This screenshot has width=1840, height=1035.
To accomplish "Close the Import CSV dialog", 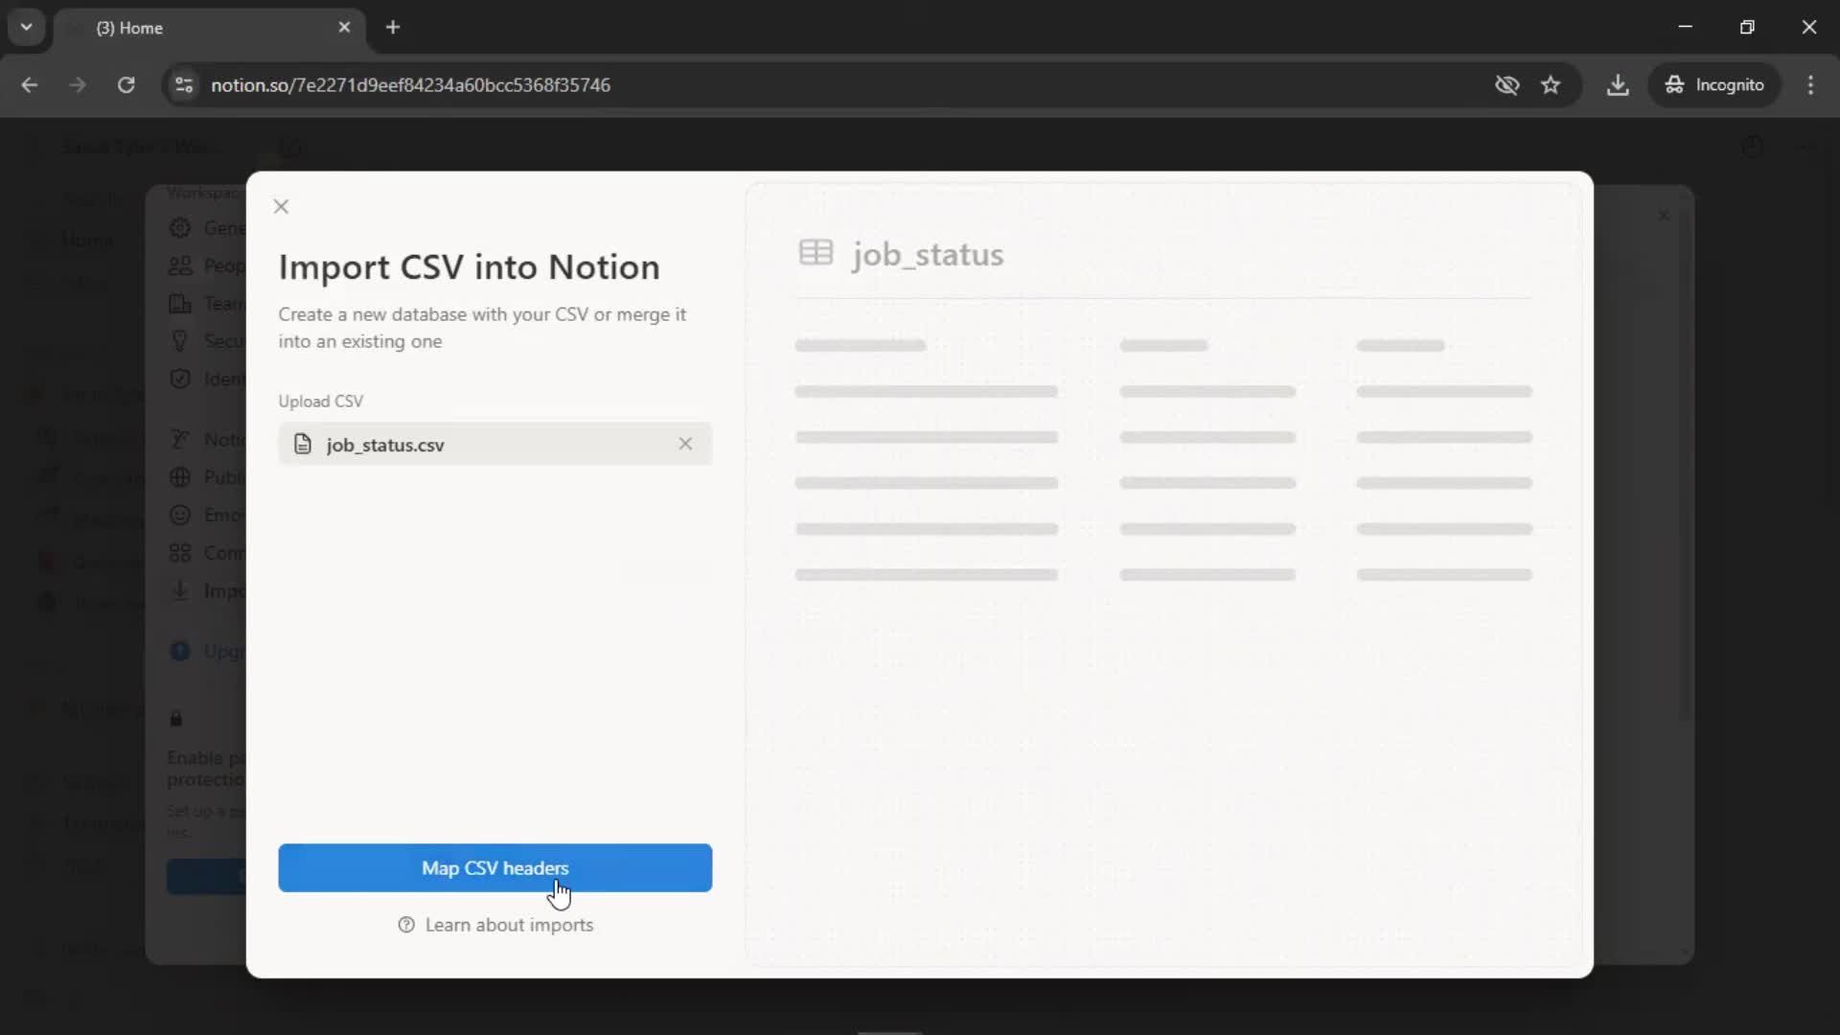I will pyautogui.click(x=281, y=206).
